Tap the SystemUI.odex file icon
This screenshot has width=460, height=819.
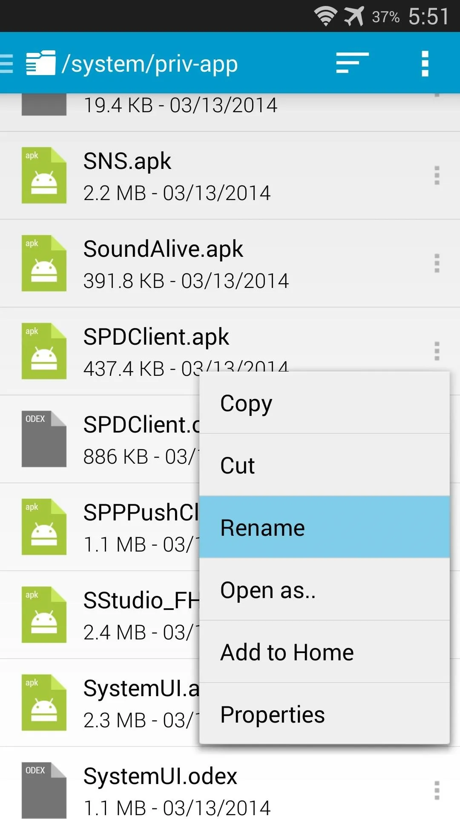[x=44, y=790]
